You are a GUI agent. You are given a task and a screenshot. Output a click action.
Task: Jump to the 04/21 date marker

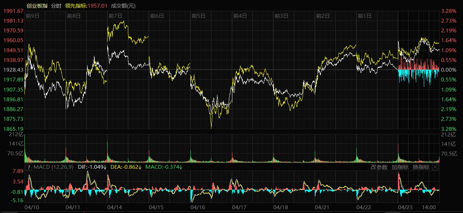[x=323, y=207]
